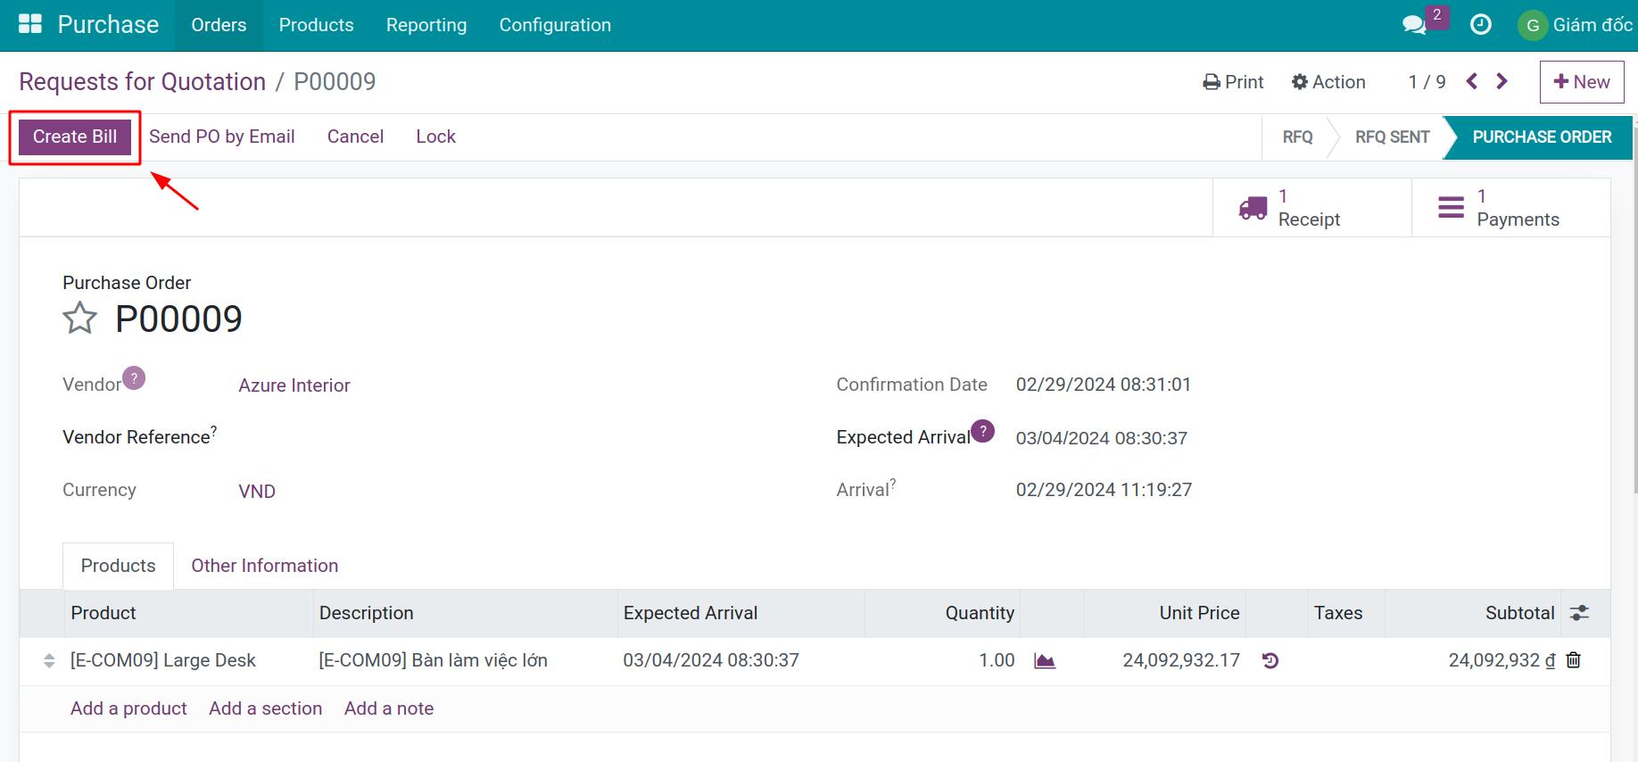The height and width of the screenshot is (762, 1638).
Task: Open the Orders menu
Action: 219,25
